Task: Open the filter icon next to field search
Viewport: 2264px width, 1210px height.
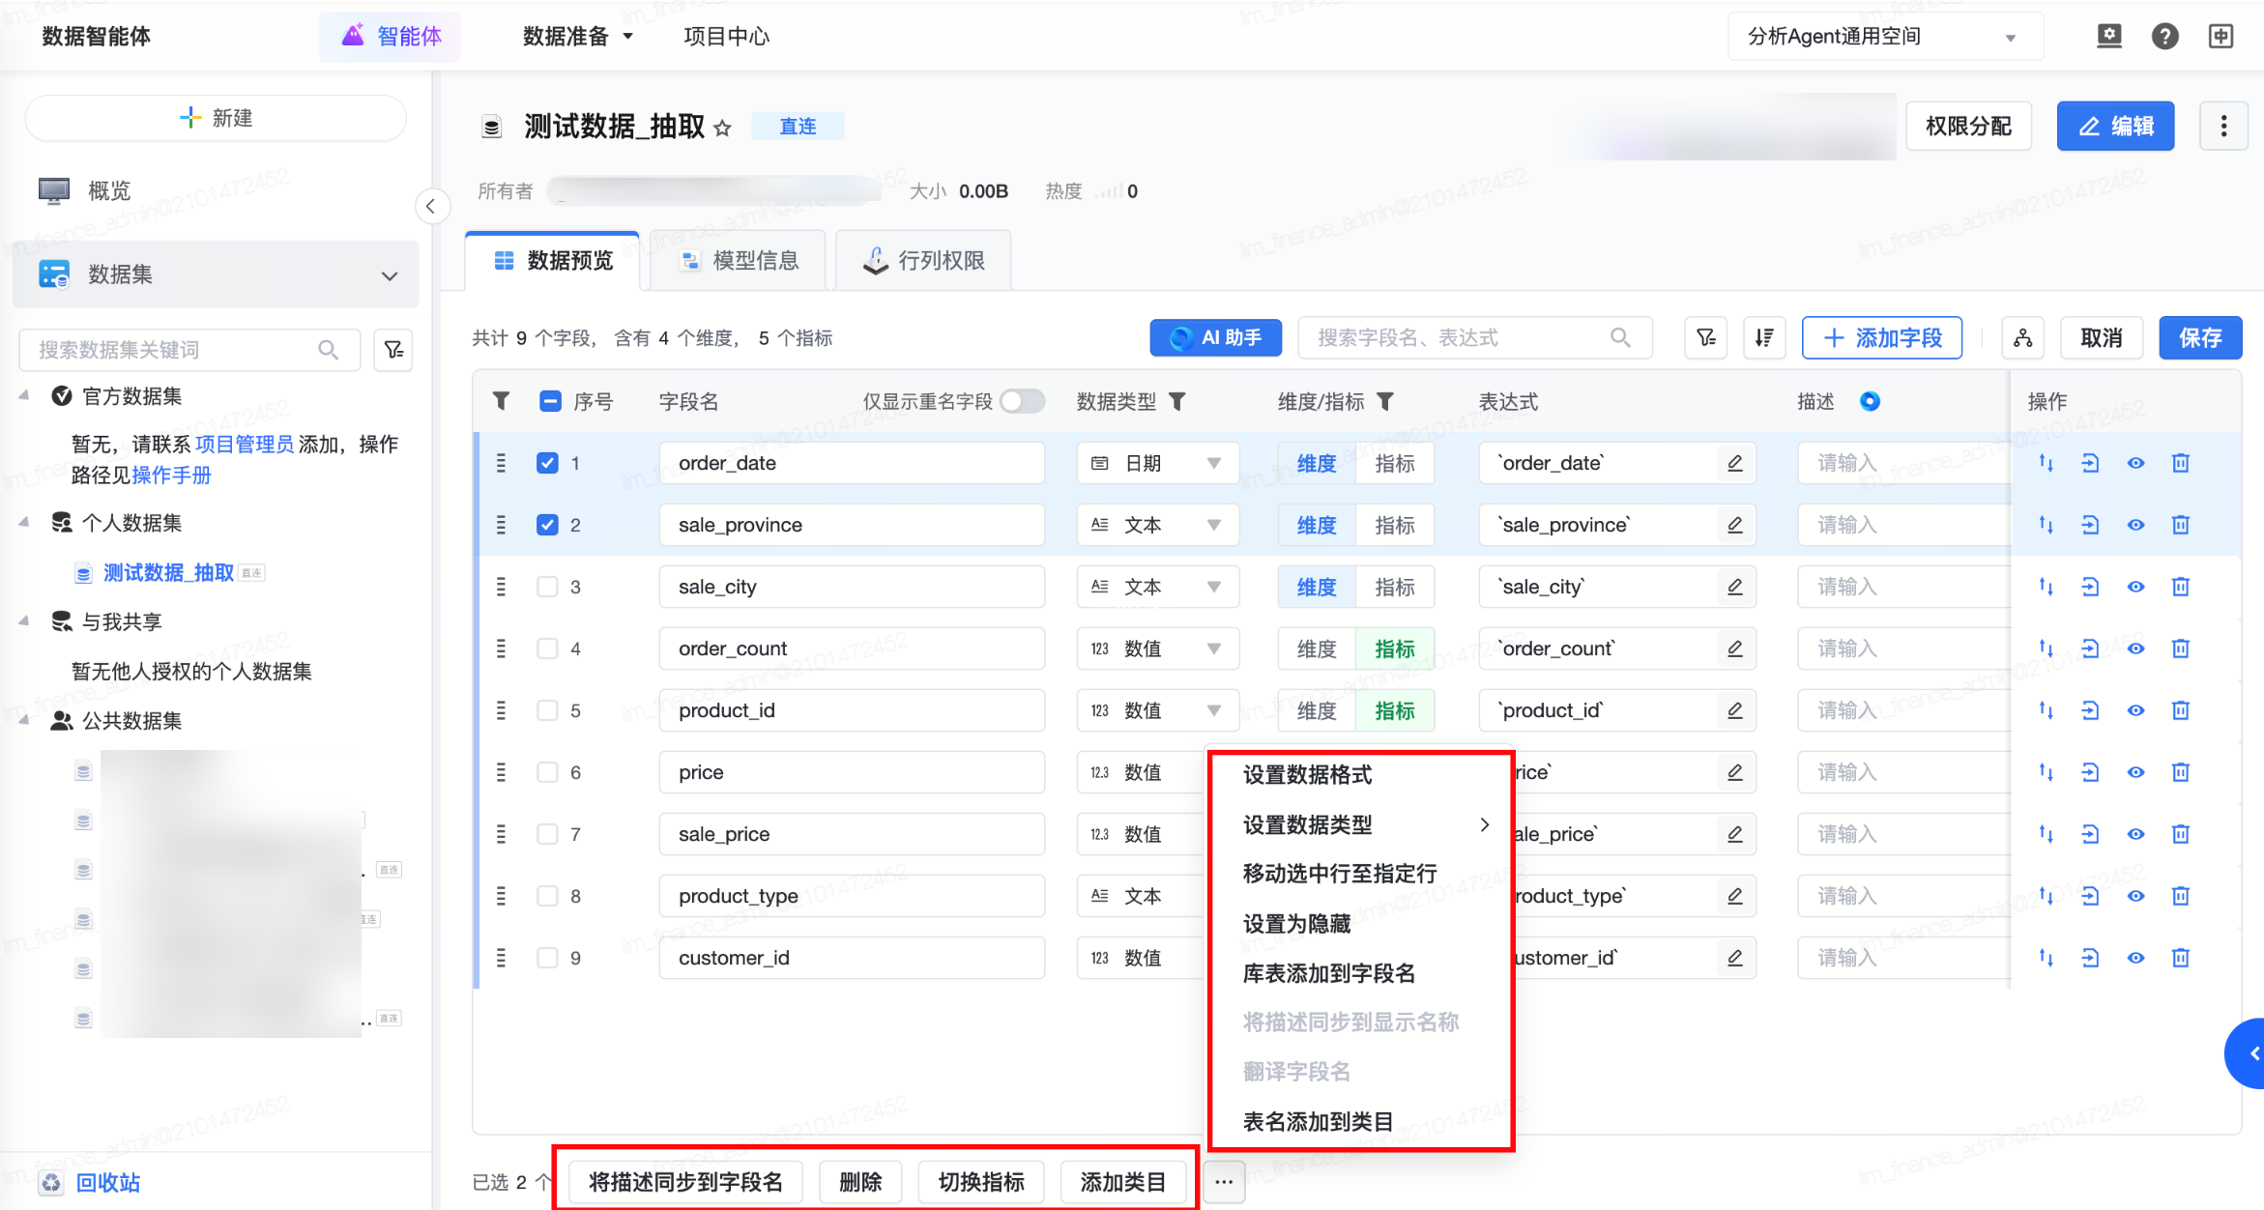Action: (x=1705, y=337)
